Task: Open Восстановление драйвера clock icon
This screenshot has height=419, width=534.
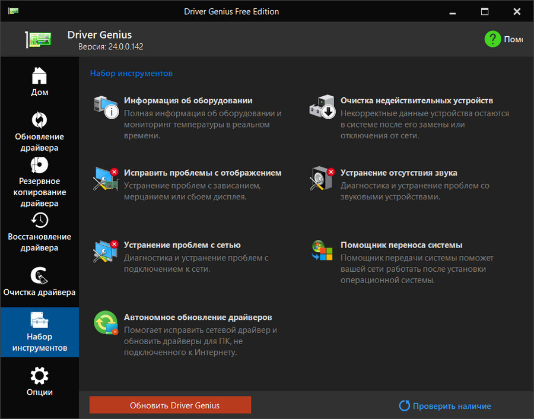Action: pos(40,220)
